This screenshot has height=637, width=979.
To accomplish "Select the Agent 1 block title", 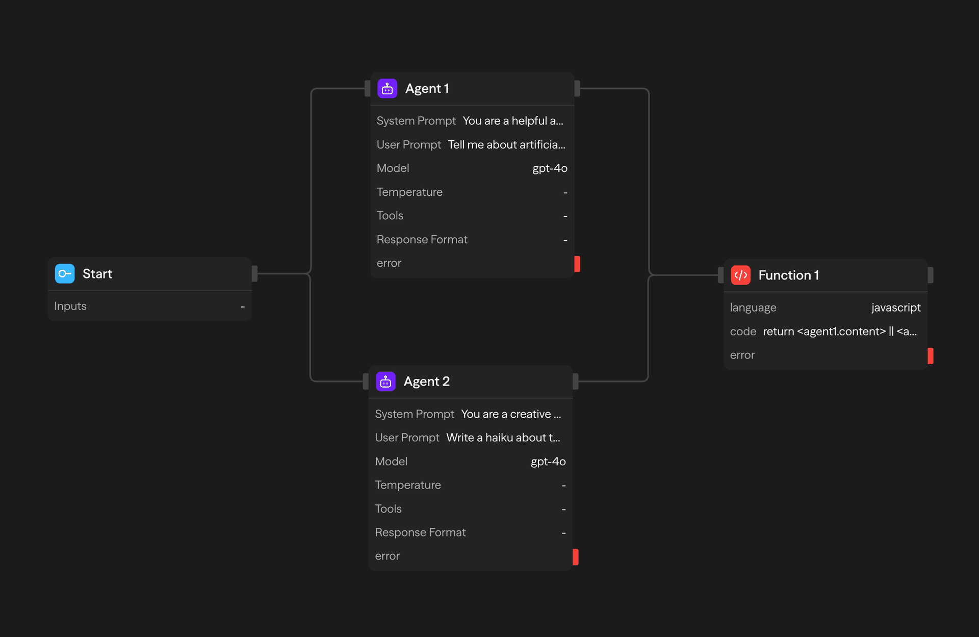I will 427,89.
